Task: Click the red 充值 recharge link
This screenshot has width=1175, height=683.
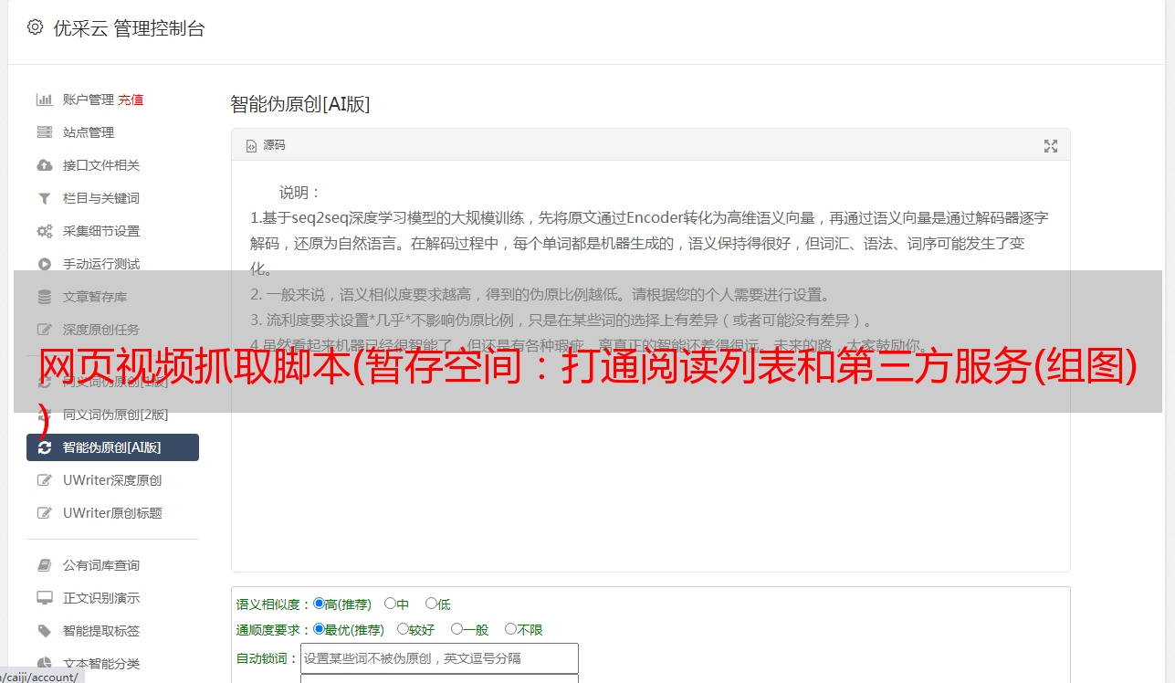Action: (x=131, y=100)
